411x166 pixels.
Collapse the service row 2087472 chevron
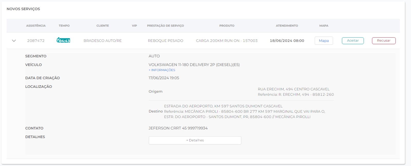click(14, 41)
